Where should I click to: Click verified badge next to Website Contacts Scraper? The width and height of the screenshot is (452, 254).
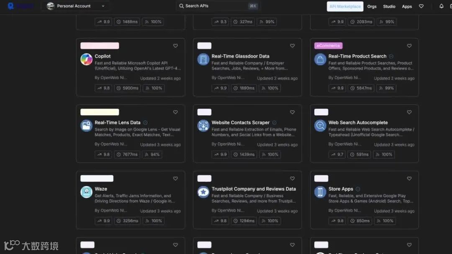(x=275, y=122)
